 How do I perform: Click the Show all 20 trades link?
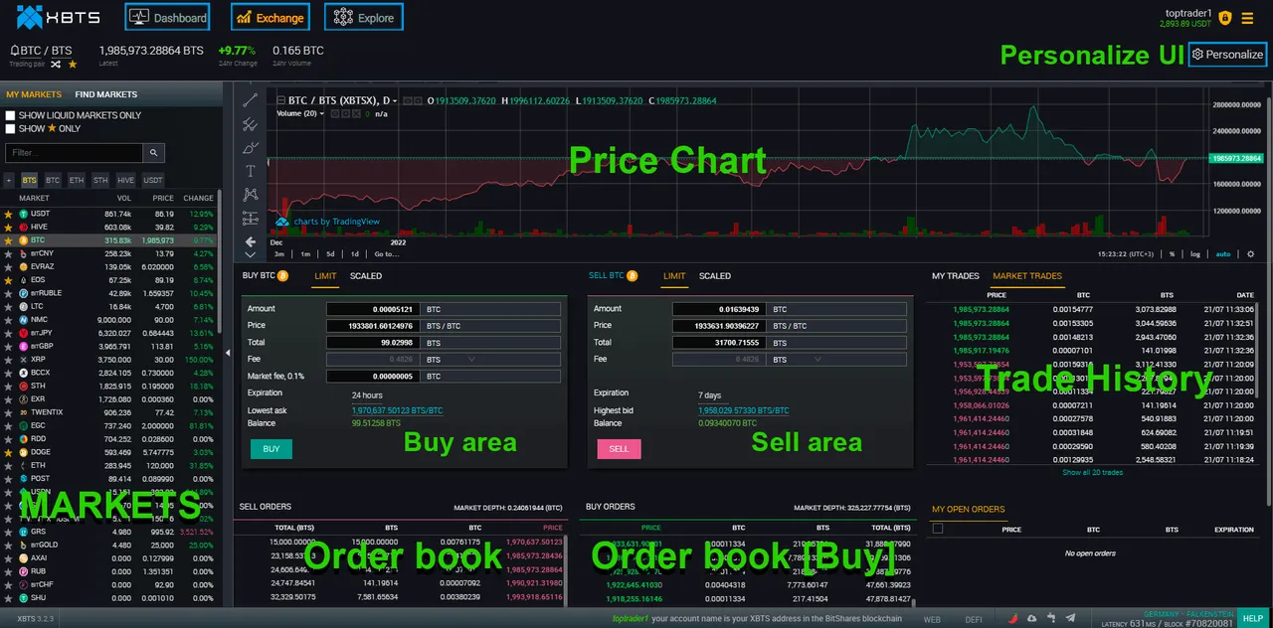point(1093,472)
